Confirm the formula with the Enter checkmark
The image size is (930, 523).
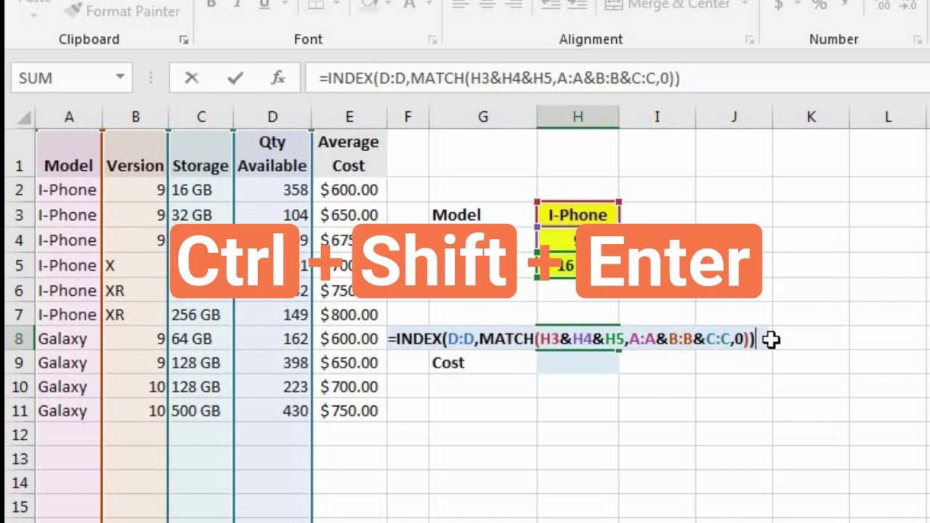(233, 78)
